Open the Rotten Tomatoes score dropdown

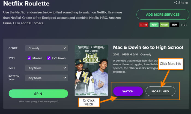[47, 78]
